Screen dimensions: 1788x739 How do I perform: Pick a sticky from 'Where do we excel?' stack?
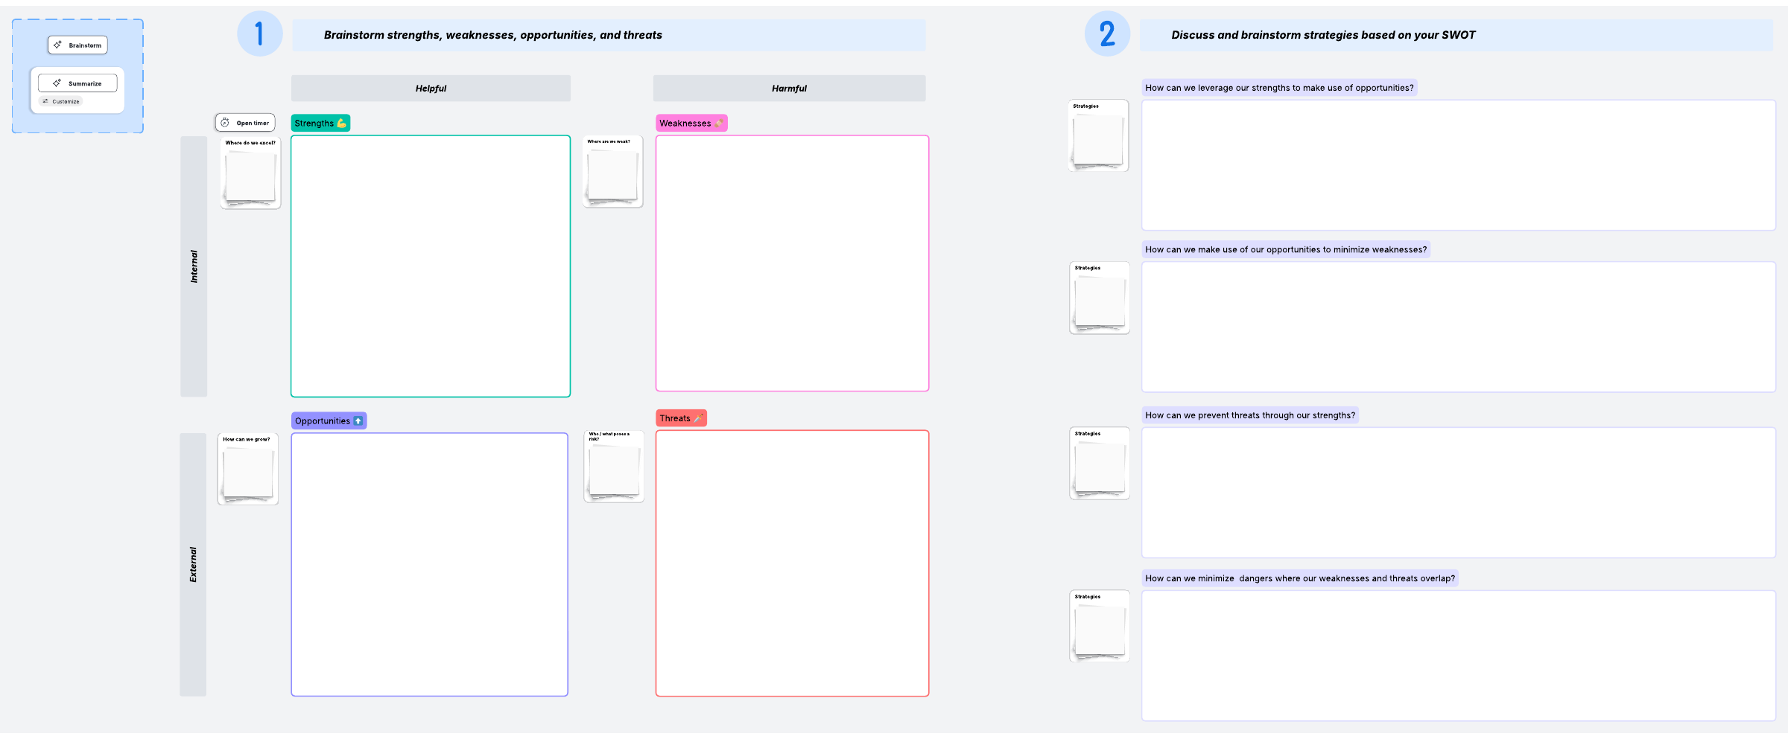click(x=250, y=177)
